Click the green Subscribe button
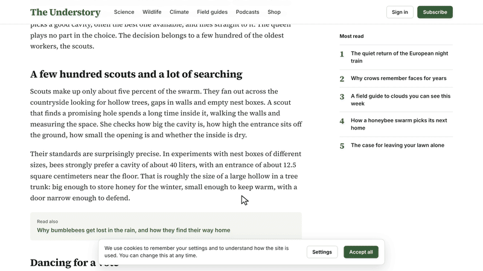The image size is (483, 271). 435,12
